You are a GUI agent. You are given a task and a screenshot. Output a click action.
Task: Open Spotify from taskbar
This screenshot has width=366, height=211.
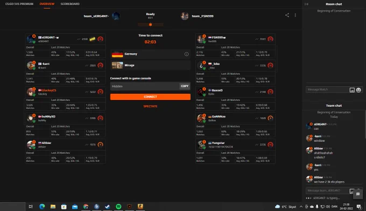(118, 207)
